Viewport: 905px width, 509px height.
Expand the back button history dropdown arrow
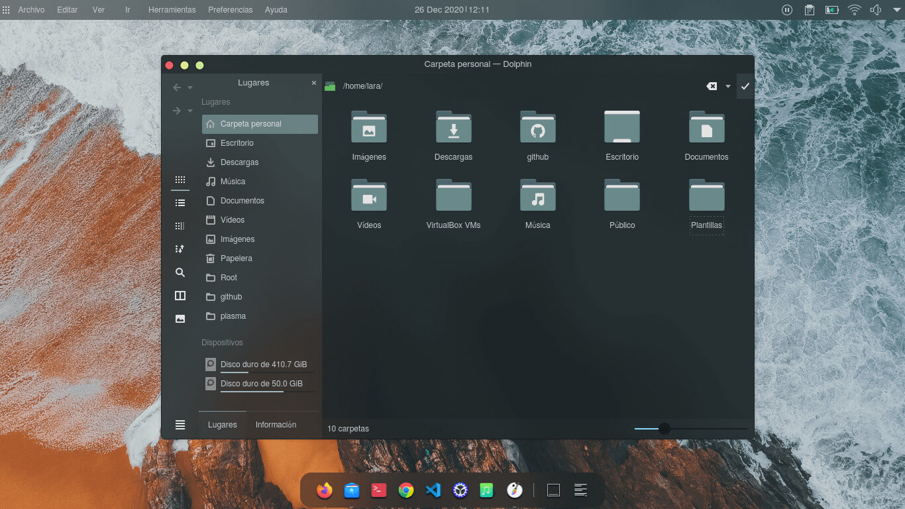click(x=190, y=87)
